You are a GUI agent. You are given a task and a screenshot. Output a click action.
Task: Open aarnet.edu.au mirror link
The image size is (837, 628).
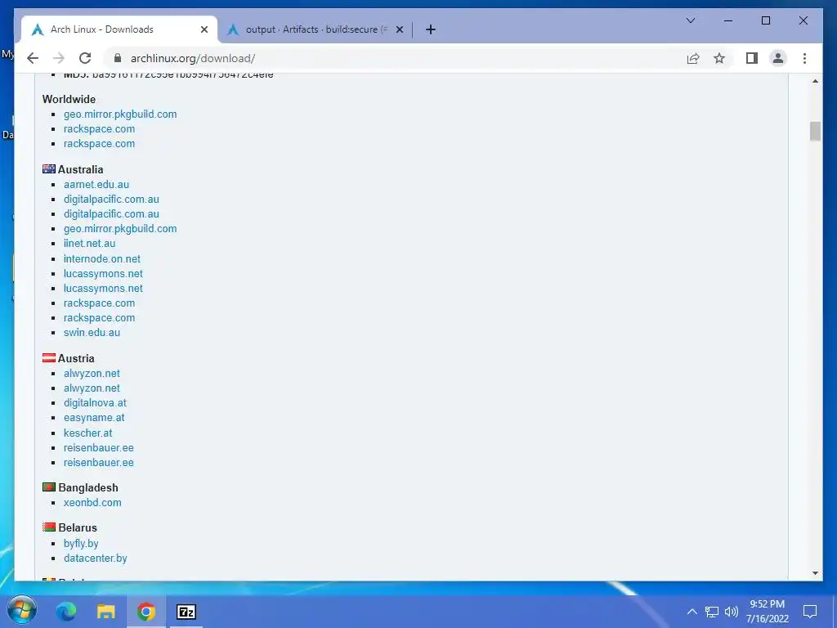[96, 184]
